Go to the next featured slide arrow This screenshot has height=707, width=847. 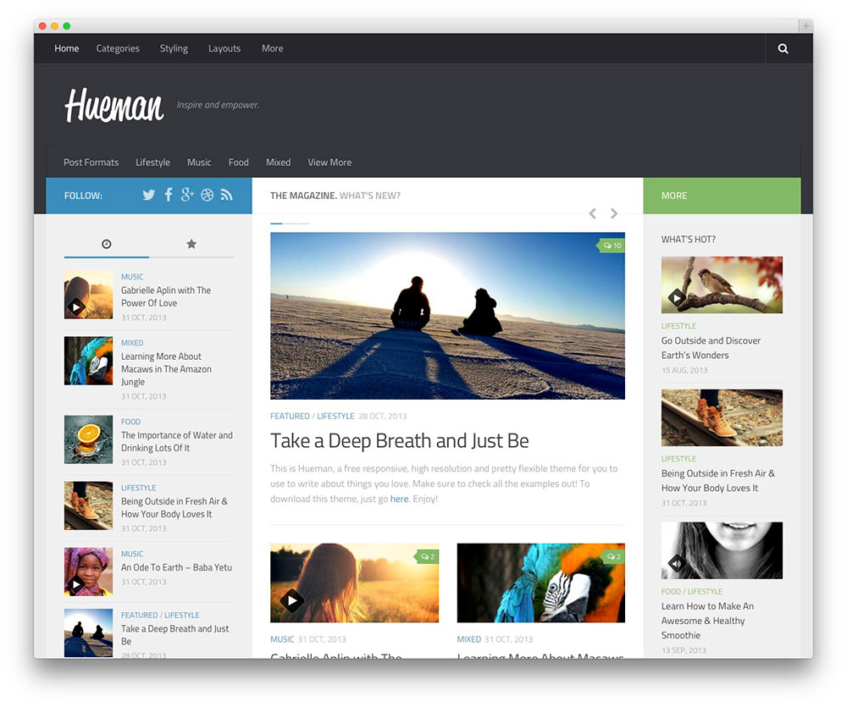pyautogui.click(x=614, y=214)
